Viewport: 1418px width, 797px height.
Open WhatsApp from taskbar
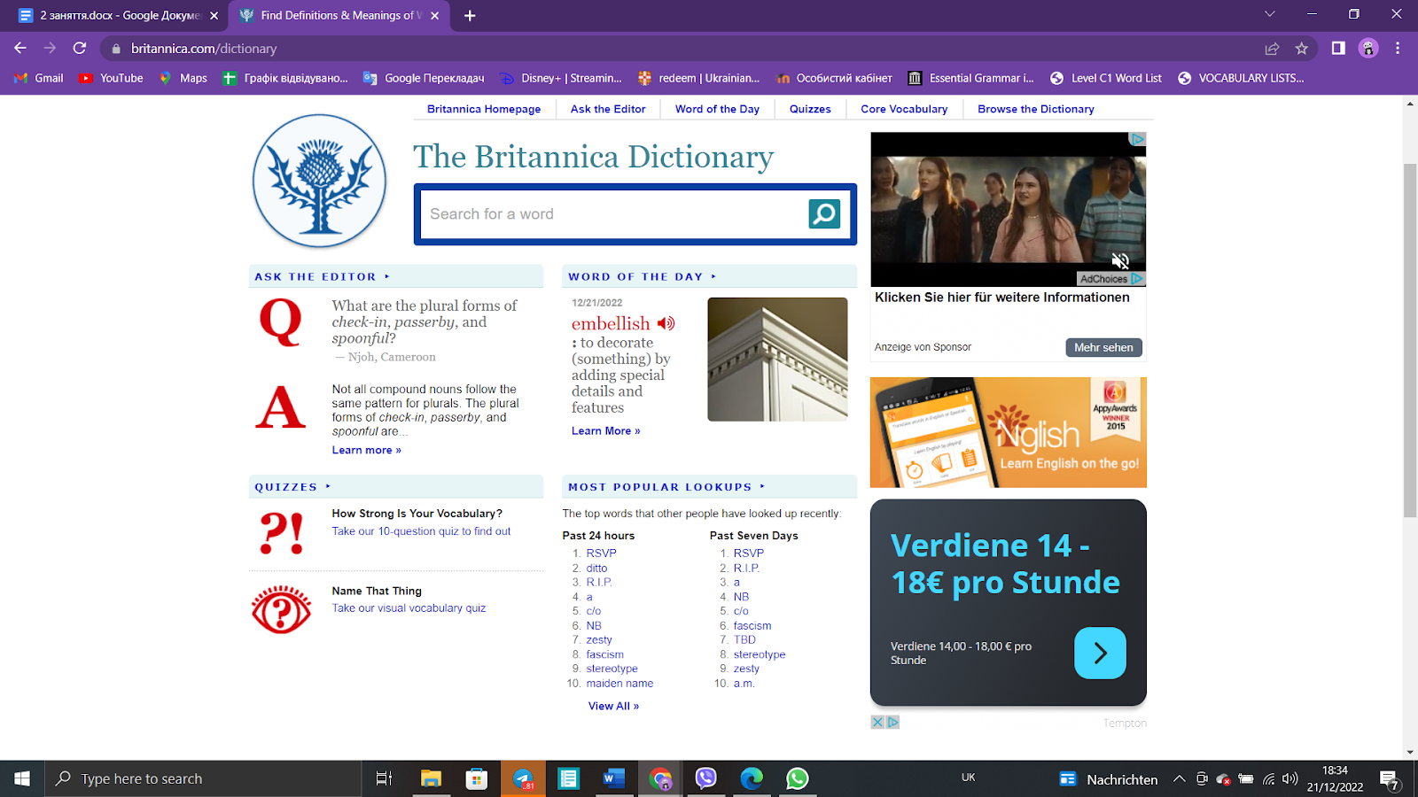coord(797,778)
